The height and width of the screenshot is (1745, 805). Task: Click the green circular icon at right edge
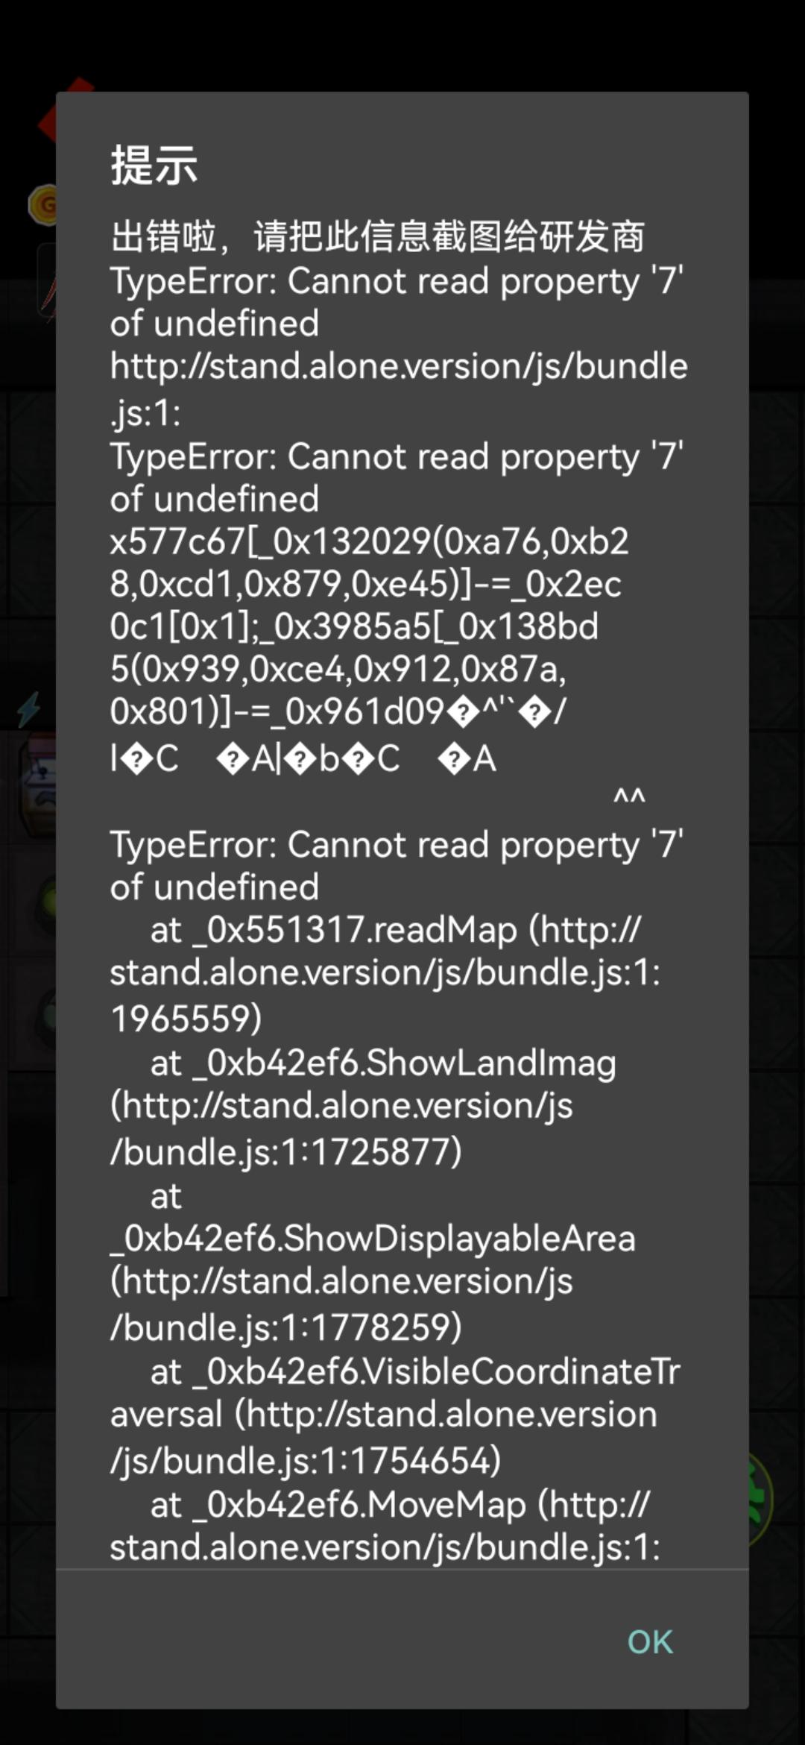(760, 1499)
